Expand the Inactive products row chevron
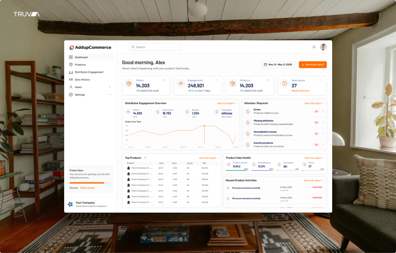The height and width of the screenshot is (253, 396). click(323, 145)
